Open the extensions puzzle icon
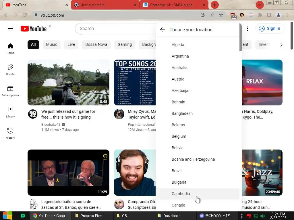 point(260,15)
